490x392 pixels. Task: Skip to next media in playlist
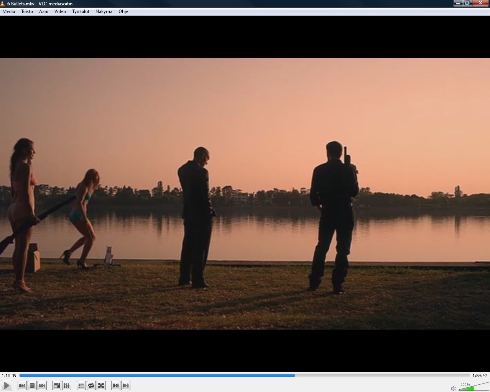click(42, 385)
